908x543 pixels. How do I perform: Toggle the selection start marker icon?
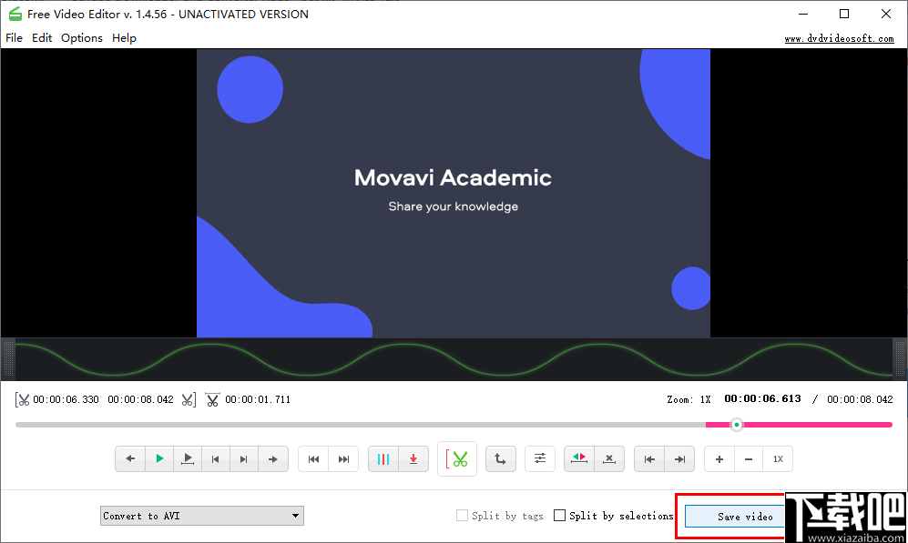pos(578,458)
